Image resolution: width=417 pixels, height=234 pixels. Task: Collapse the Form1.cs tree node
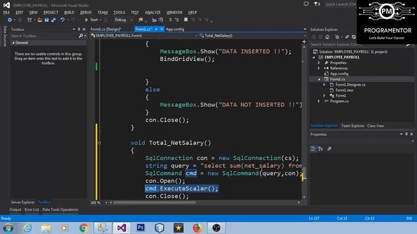tap(319, 79)
